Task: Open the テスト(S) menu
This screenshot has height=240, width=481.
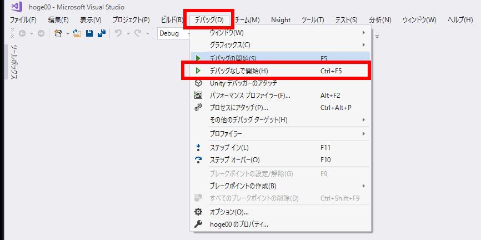Action: [x=347, y=20]
